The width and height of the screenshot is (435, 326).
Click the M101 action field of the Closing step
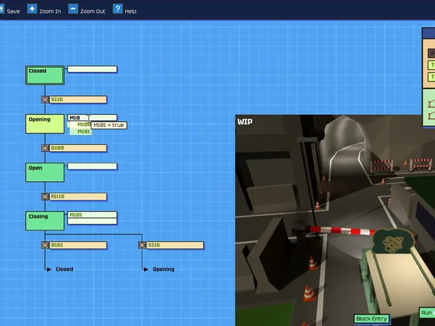92,215
